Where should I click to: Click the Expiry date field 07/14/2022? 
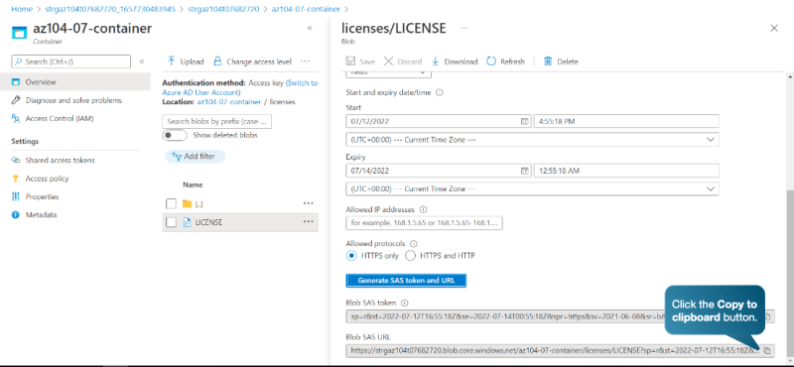coord(439,171)
